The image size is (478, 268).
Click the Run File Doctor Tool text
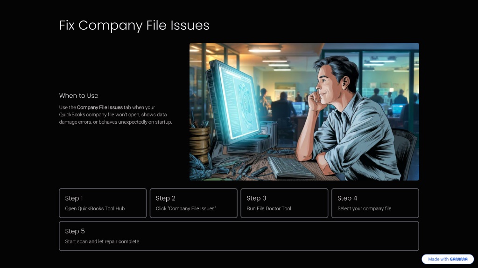coord(269,208)
